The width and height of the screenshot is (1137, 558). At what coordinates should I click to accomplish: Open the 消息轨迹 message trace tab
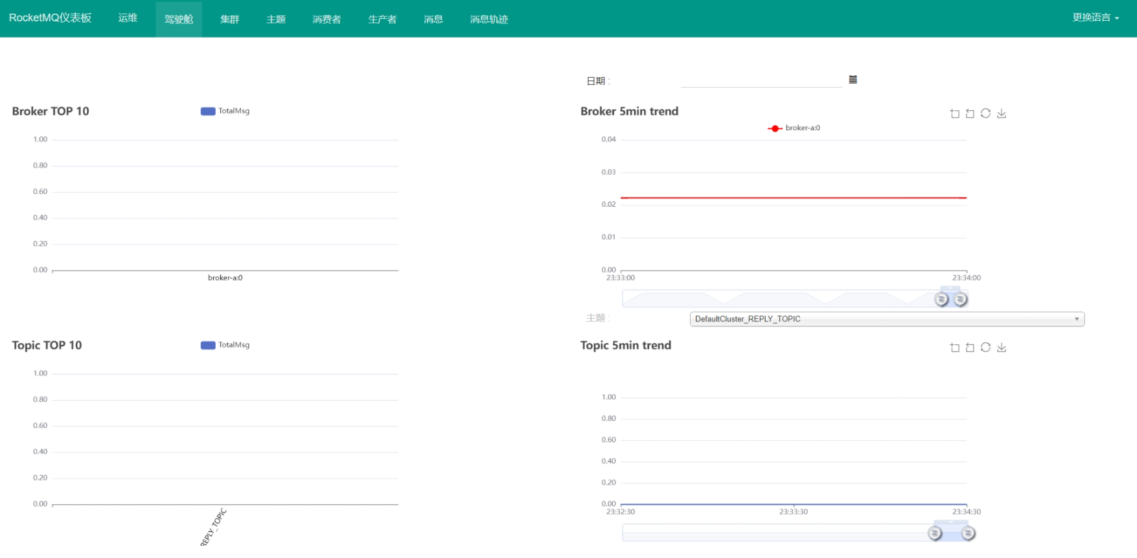pyautogui.click(x=489, y=19)
